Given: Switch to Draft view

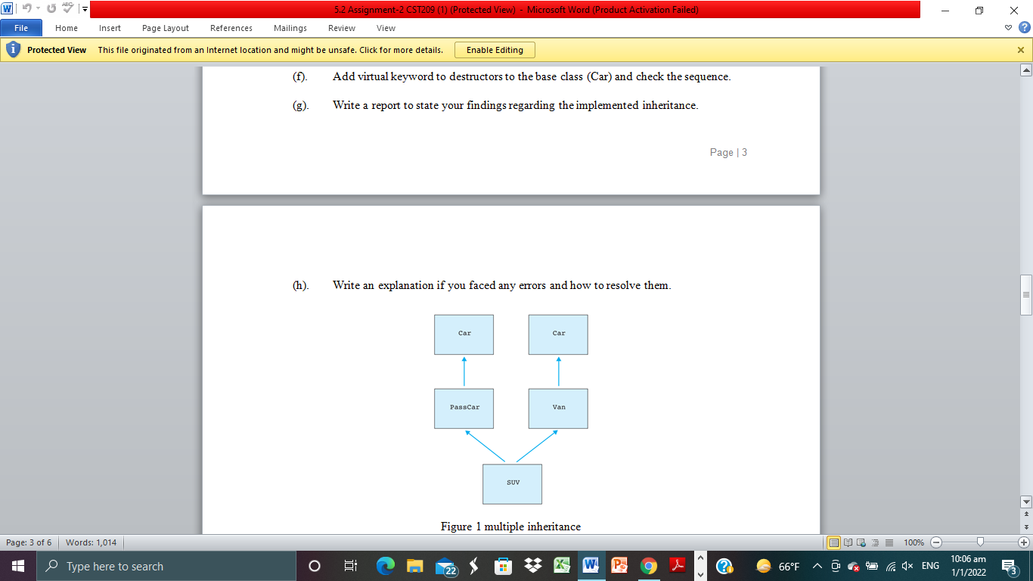Looking at the screenshot, I should [889, 542].
